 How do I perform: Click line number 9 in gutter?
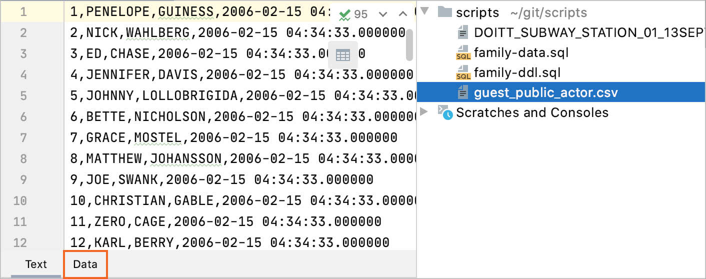[23, 180]
